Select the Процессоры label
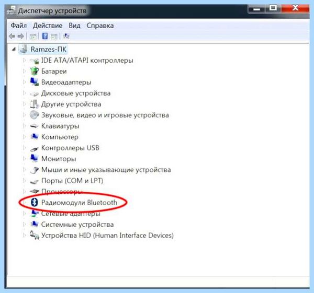Viewport: 314px width, 293px height. 62,192
